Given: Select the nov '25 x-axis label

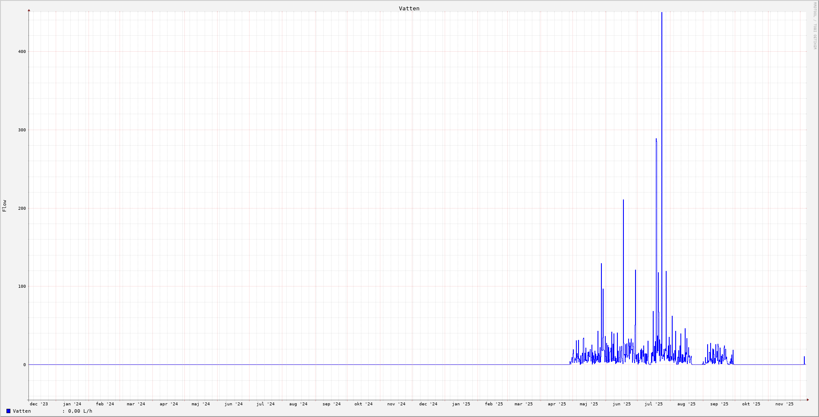Looking at the screenshot, I should [784, 404].
